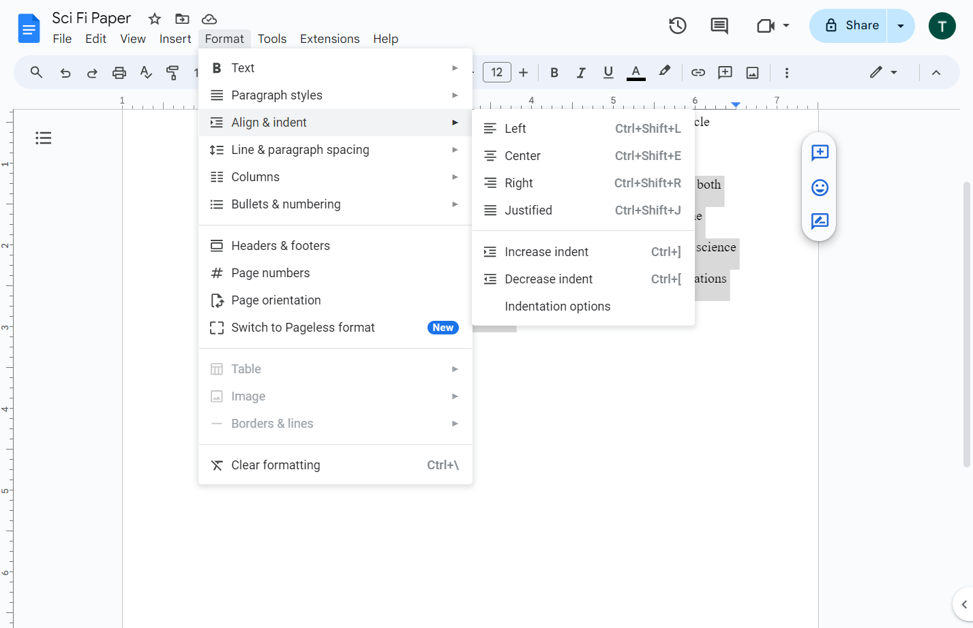
Task: Click the Share button
Action: (848, 26)
